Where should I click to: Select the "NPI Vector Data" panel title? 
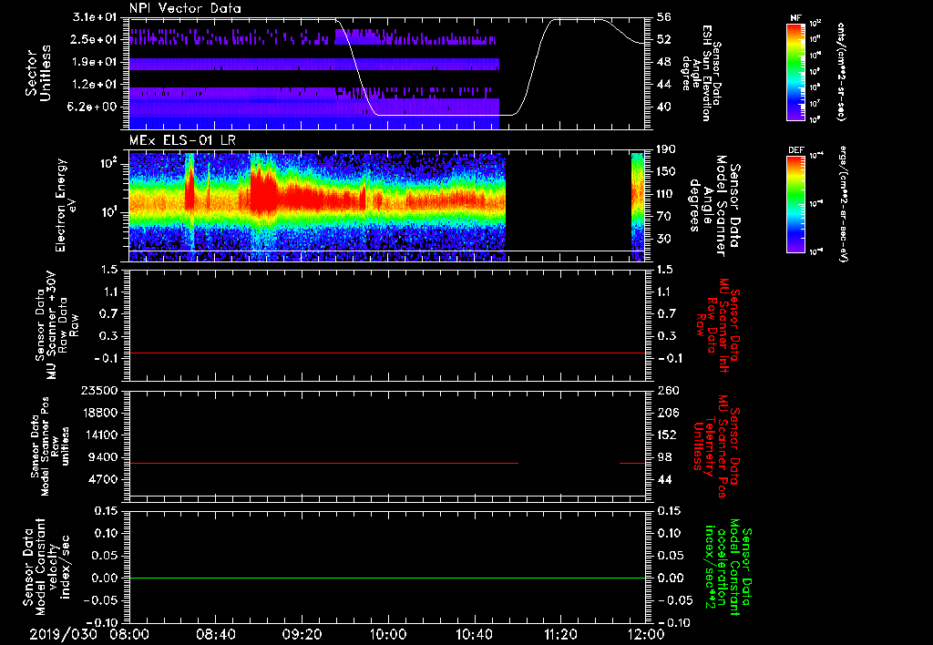pyautogui.click(x=185, y=8)
